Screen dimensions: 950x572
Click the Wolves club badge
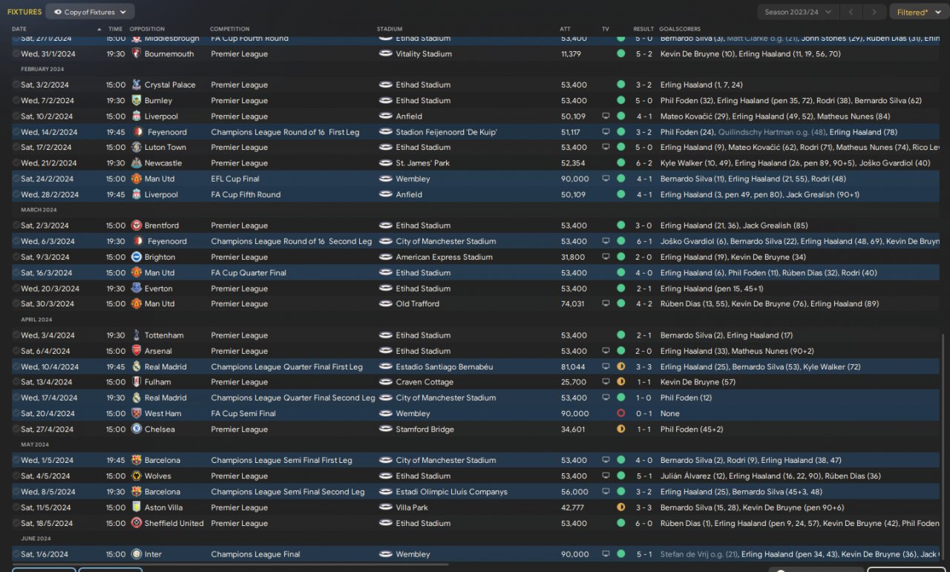click(137, 476)
